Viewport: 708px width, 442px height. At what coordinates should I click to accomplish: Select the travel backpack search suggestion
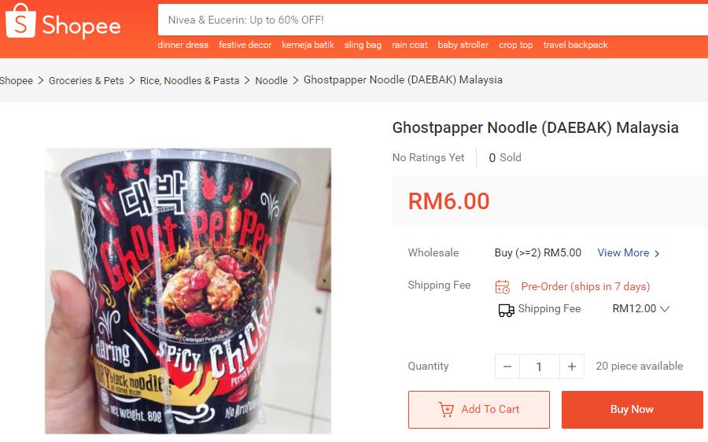(x=575, y=45)
